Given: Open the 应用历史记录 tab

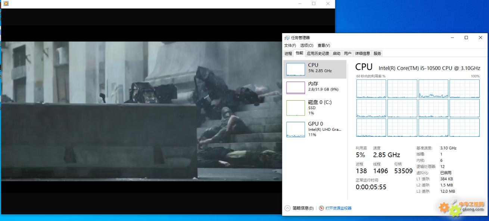Looking at the screenshot, I should [x=318, y=53].
